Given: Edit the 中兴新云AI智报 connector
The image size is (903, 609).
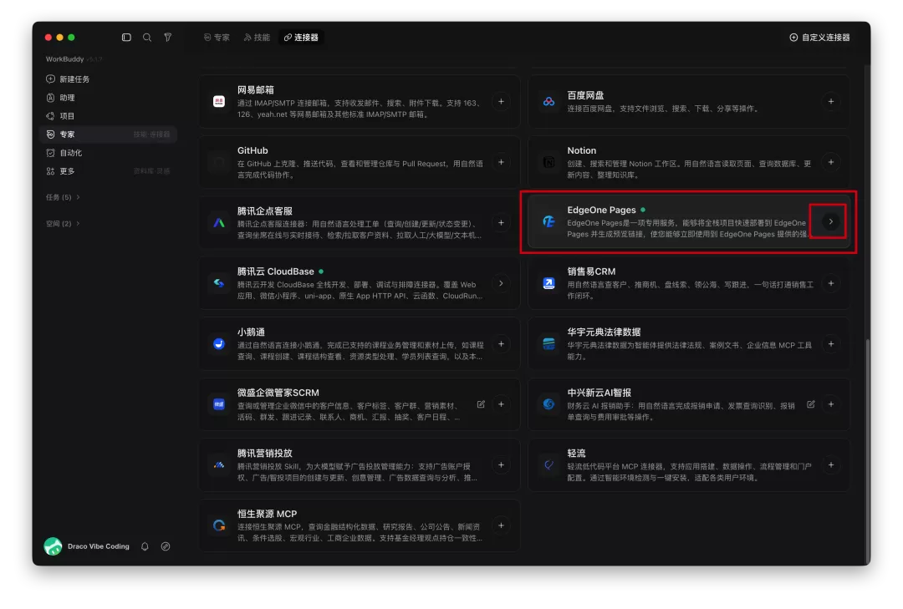Looking at the screenshot, I should [x=811, y=404].
